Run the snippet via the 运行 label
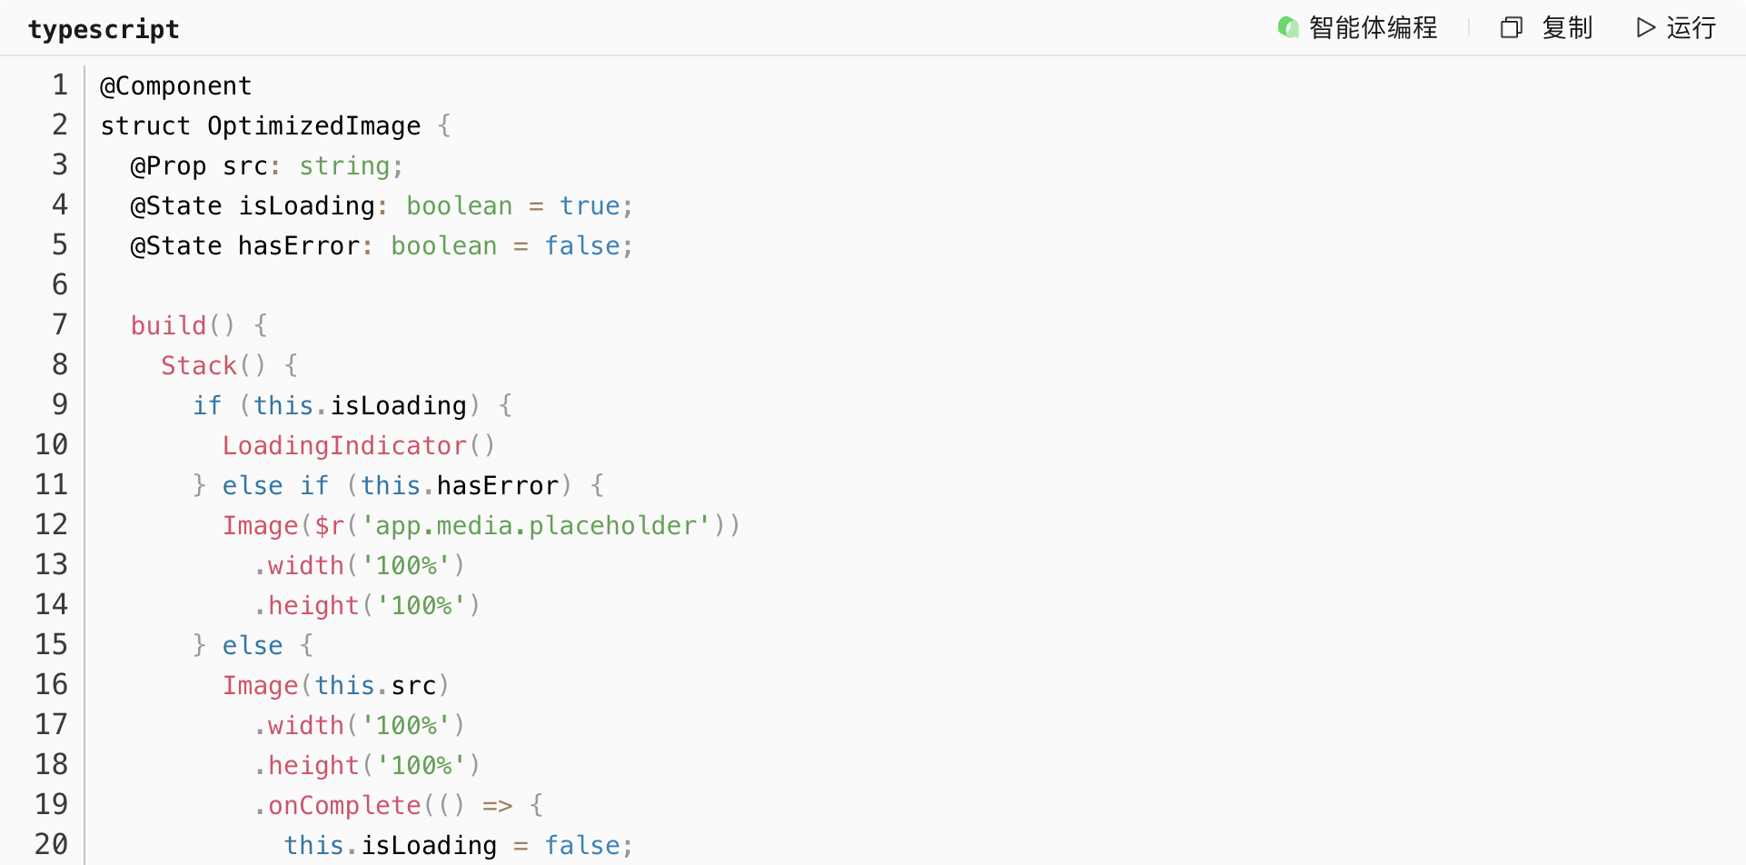Viewport: 1746px width, 865px height. 1691,28
